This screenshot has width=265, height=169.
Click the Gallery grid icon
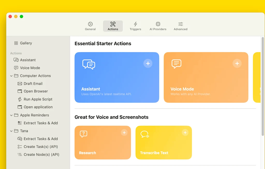pos(16,43)
